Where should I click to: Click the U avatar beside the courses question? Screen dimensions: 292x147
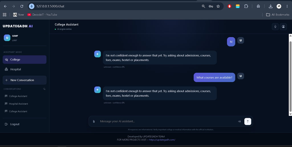(x=241, y=76)
